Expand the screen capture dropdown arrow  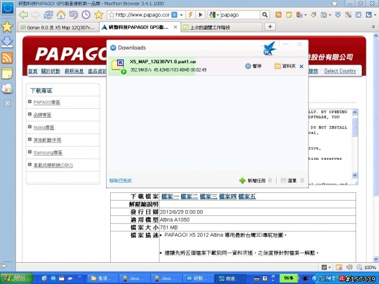click(x=330, y=15)
